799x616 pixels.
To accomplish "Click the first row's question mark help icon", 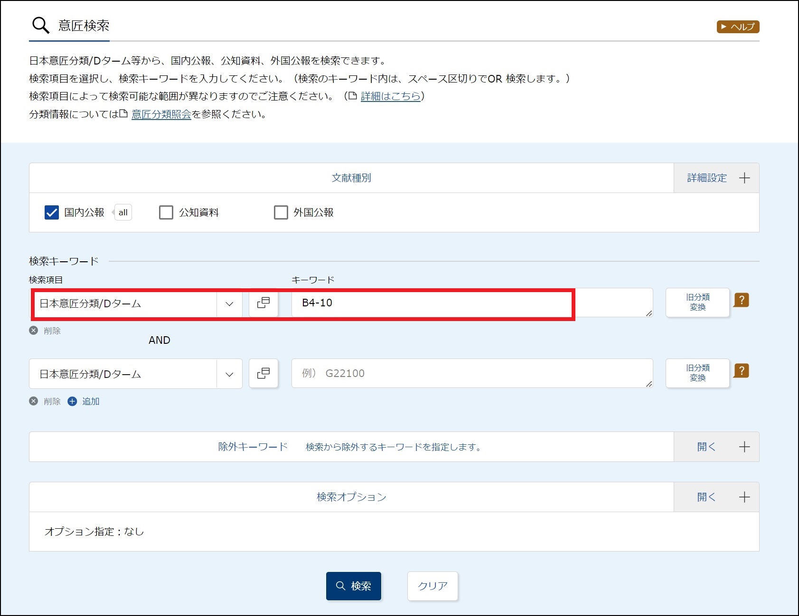I will 741,300.
